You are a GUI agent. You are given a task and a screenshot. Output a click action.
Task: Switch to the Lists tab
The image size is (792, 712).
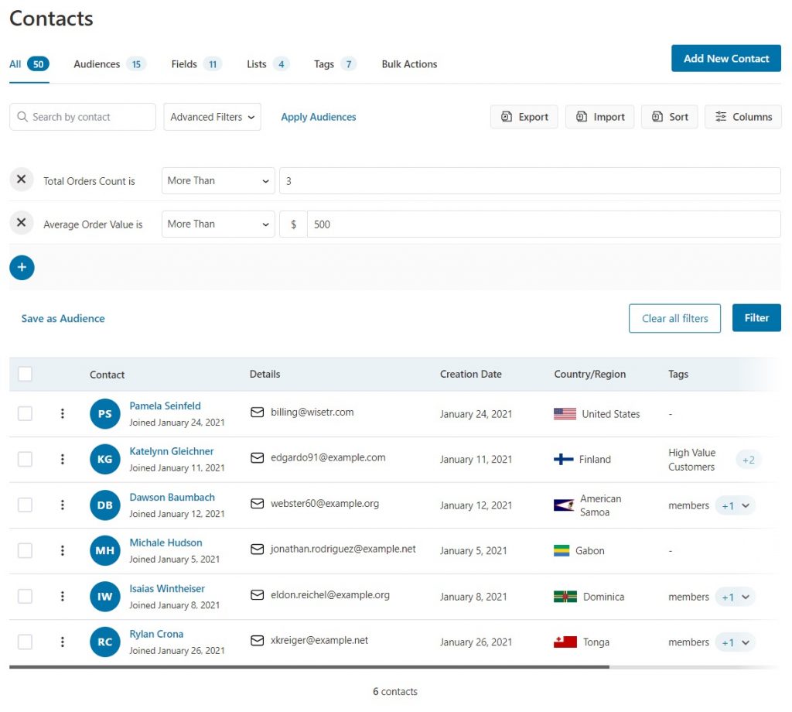tap(268, 64)
